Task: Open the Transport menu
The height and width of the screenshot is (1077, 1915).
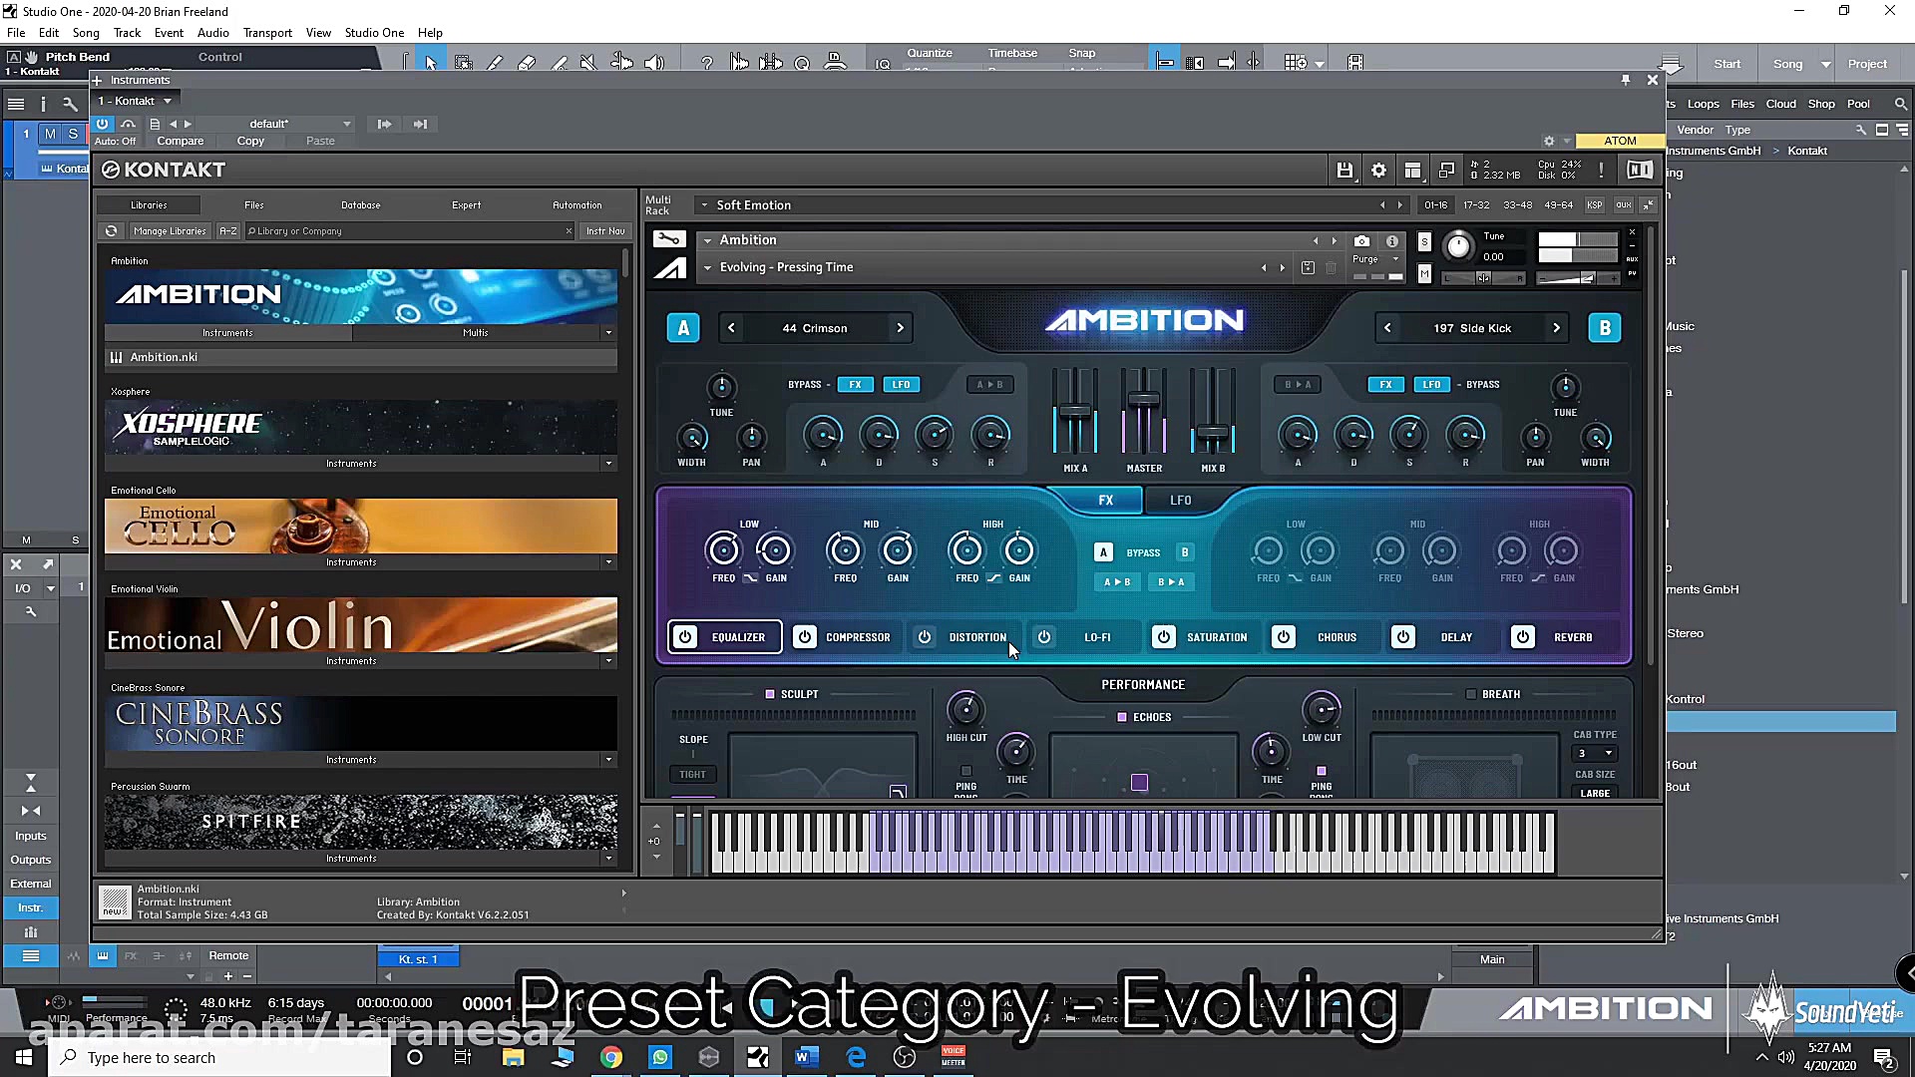Action: [x=267, y=32]
